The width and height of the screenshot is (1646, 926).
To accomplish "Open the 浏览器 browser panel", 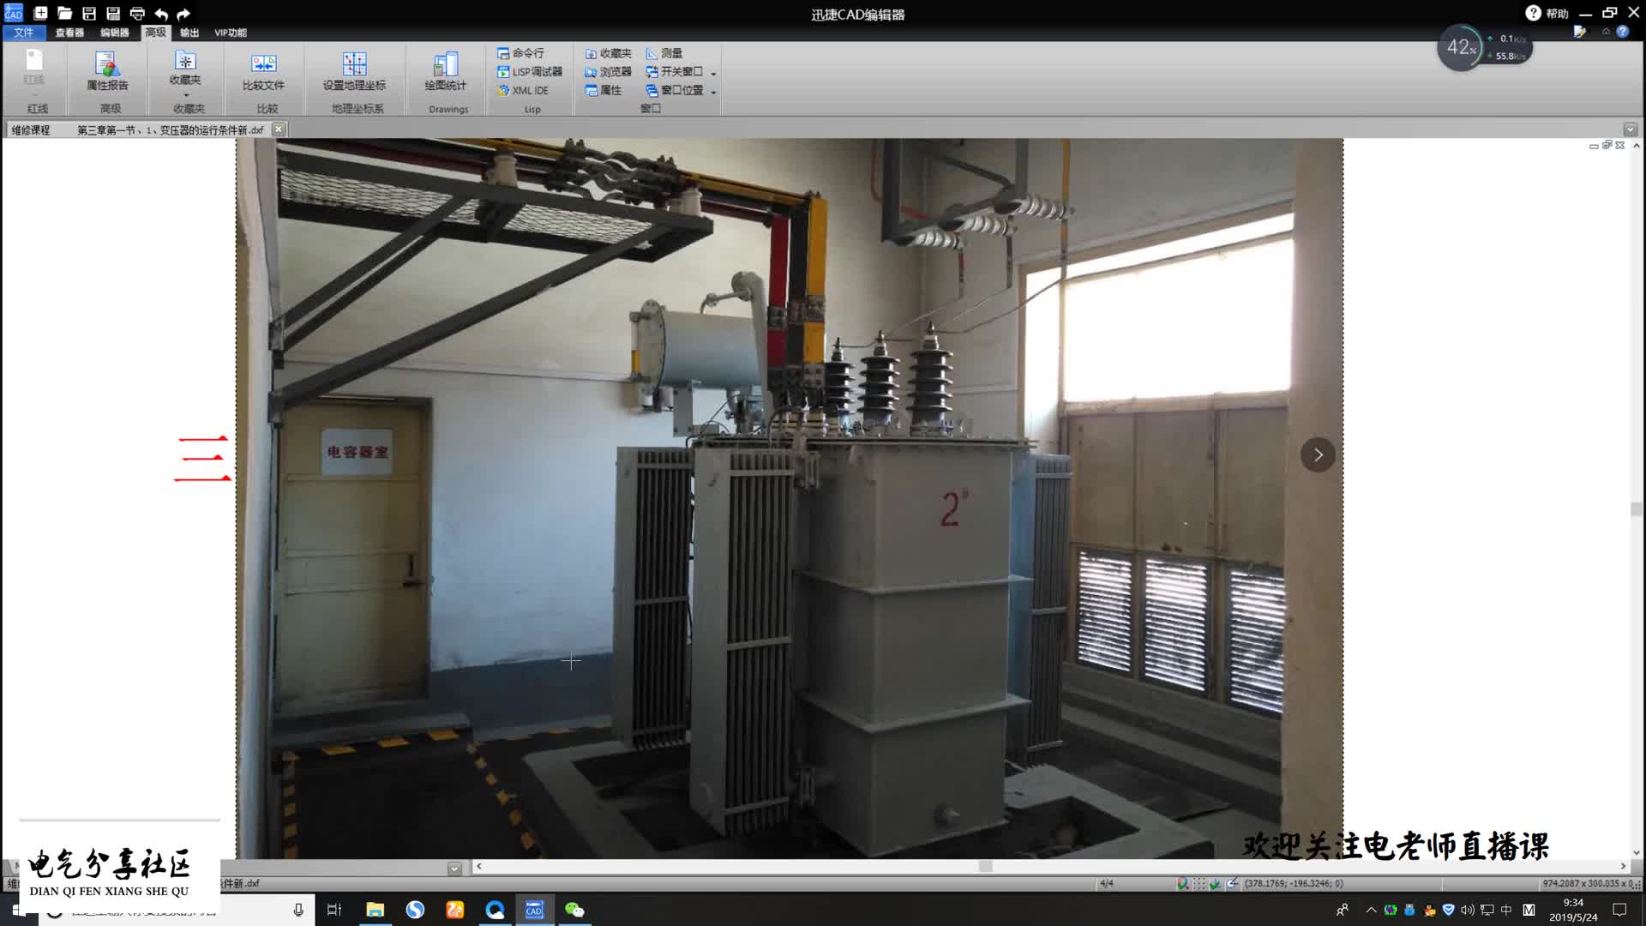I will (608, 72).
